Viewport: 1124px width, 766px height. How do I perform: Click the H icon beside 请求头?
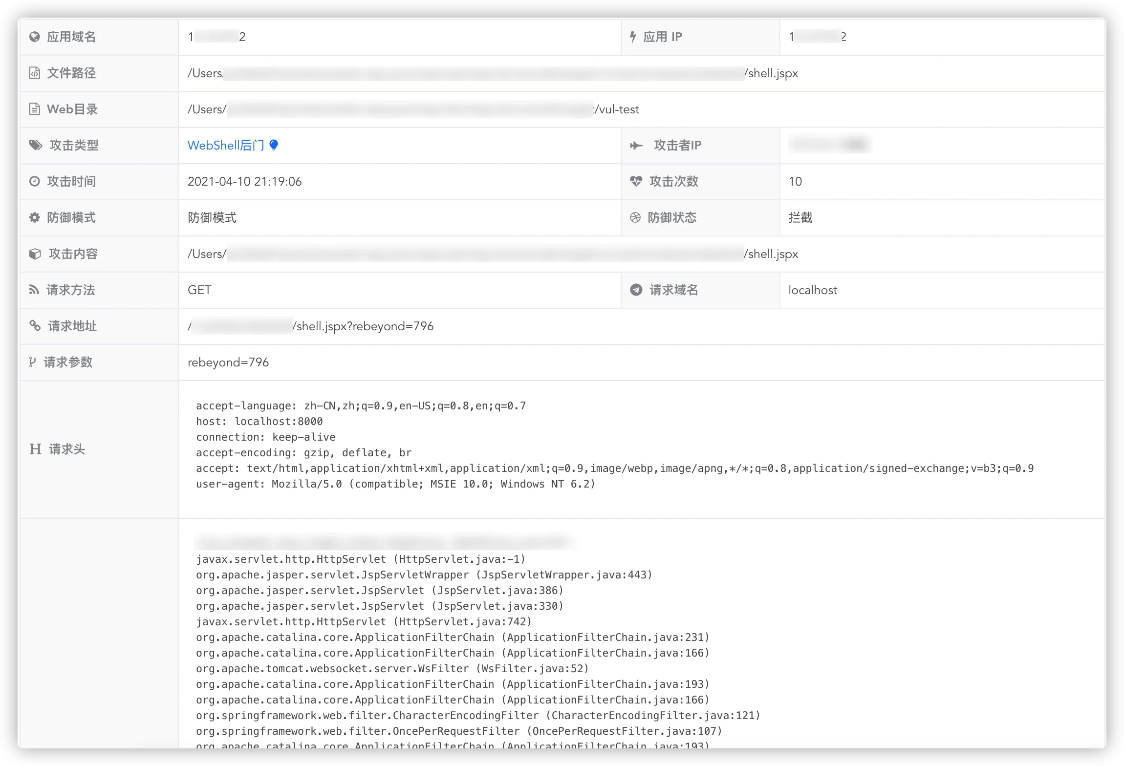35,449
